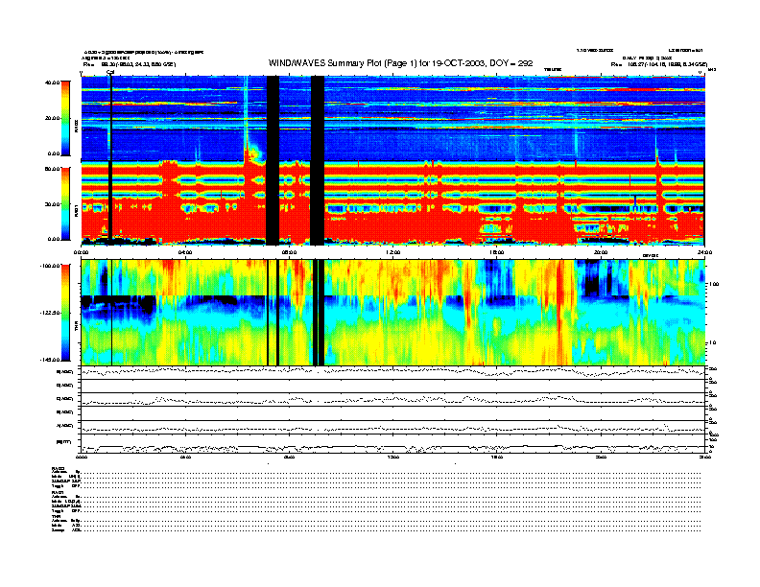760x587 pixels.
Task: Click the Cal marker above RAD2 spectrogram
Action: tap(110, 73)
